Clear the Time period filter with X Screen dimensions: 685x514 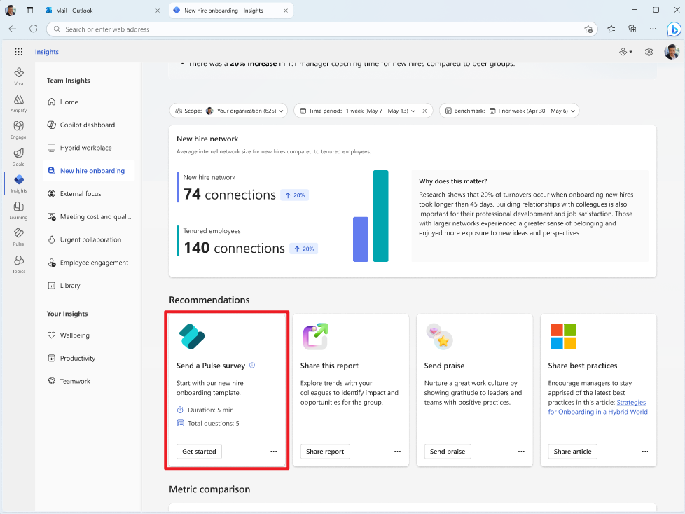coord(424,111)
